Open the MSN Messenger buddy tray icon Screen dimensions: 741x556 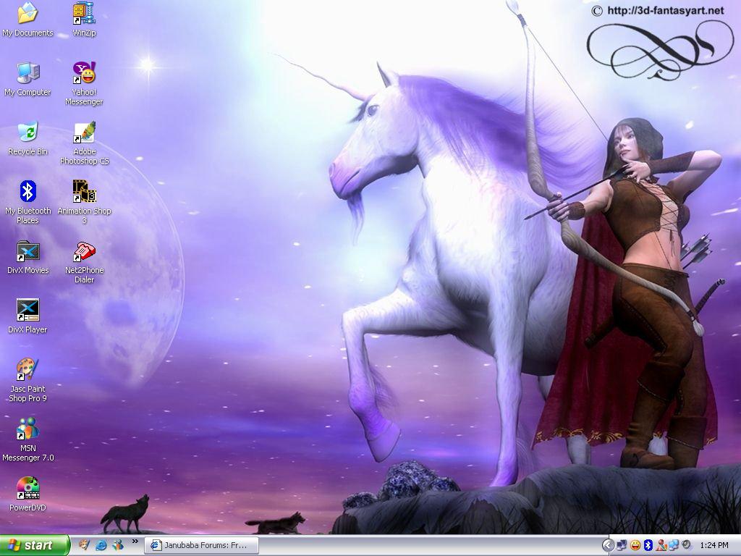click(661, 546)
